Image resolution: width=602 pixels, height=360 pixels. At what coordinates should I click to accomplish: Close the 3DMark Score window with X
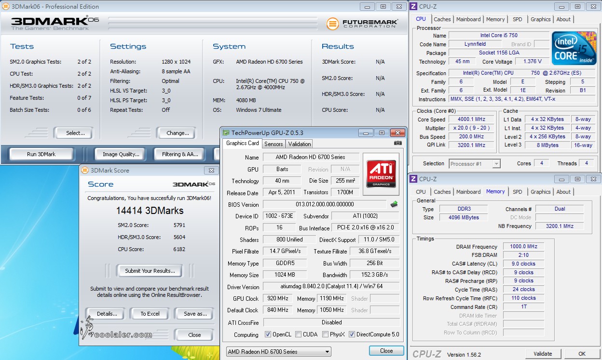(211, 170)
